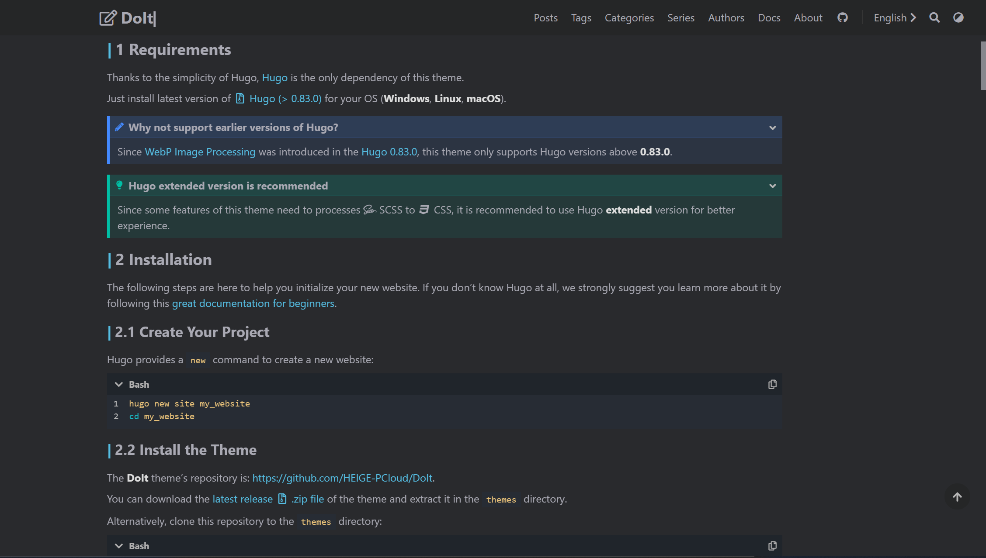Click the DoIt logo edit icon
Viewport: 986px width, 558px height.
[x=108, y=18]
